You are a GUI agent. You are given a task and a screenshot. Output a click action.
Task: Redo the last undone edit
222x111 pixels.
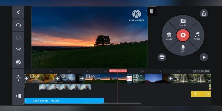[x=18, y=38]
